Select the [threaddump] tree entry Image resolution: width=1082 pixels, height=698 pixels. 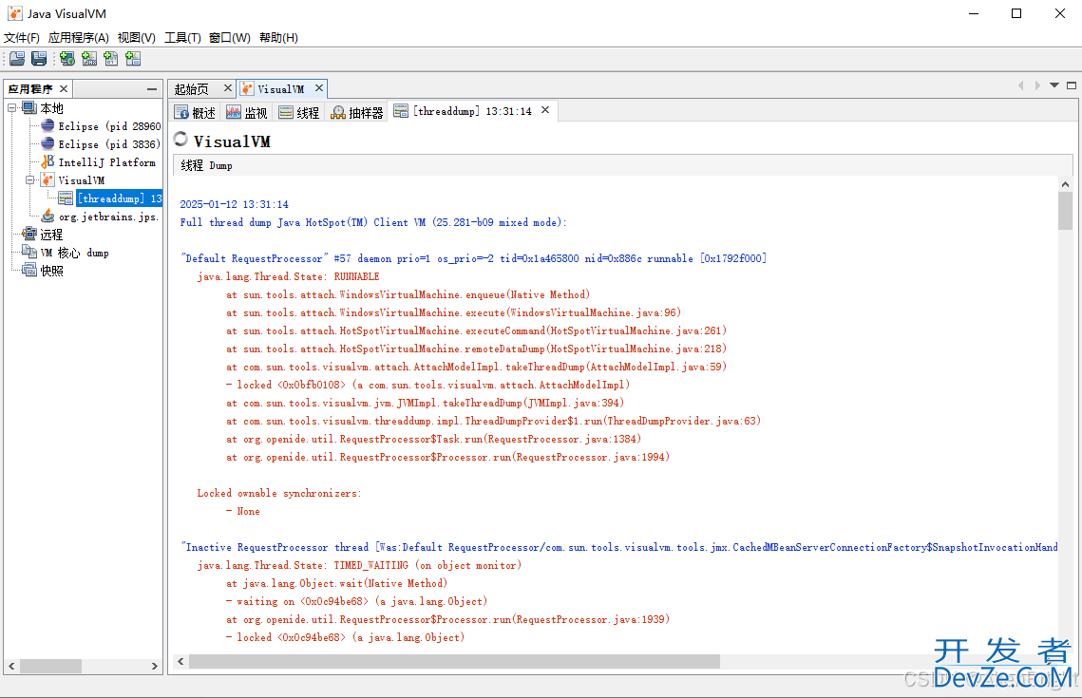click(120, 198)
